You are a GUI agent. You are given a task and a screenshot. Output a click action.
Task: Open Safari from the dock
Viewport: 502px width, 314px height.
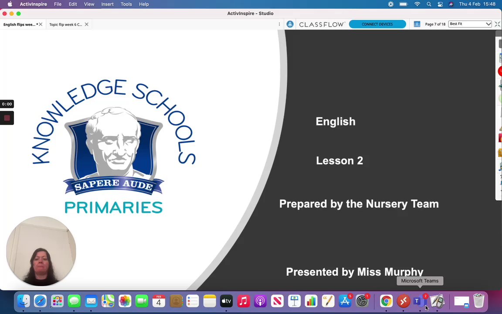[41, 301]
